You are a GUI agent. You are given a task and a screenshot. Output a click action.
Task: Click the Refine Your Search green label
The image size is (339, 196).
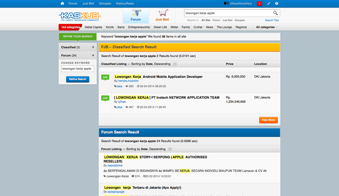[78, 36]
